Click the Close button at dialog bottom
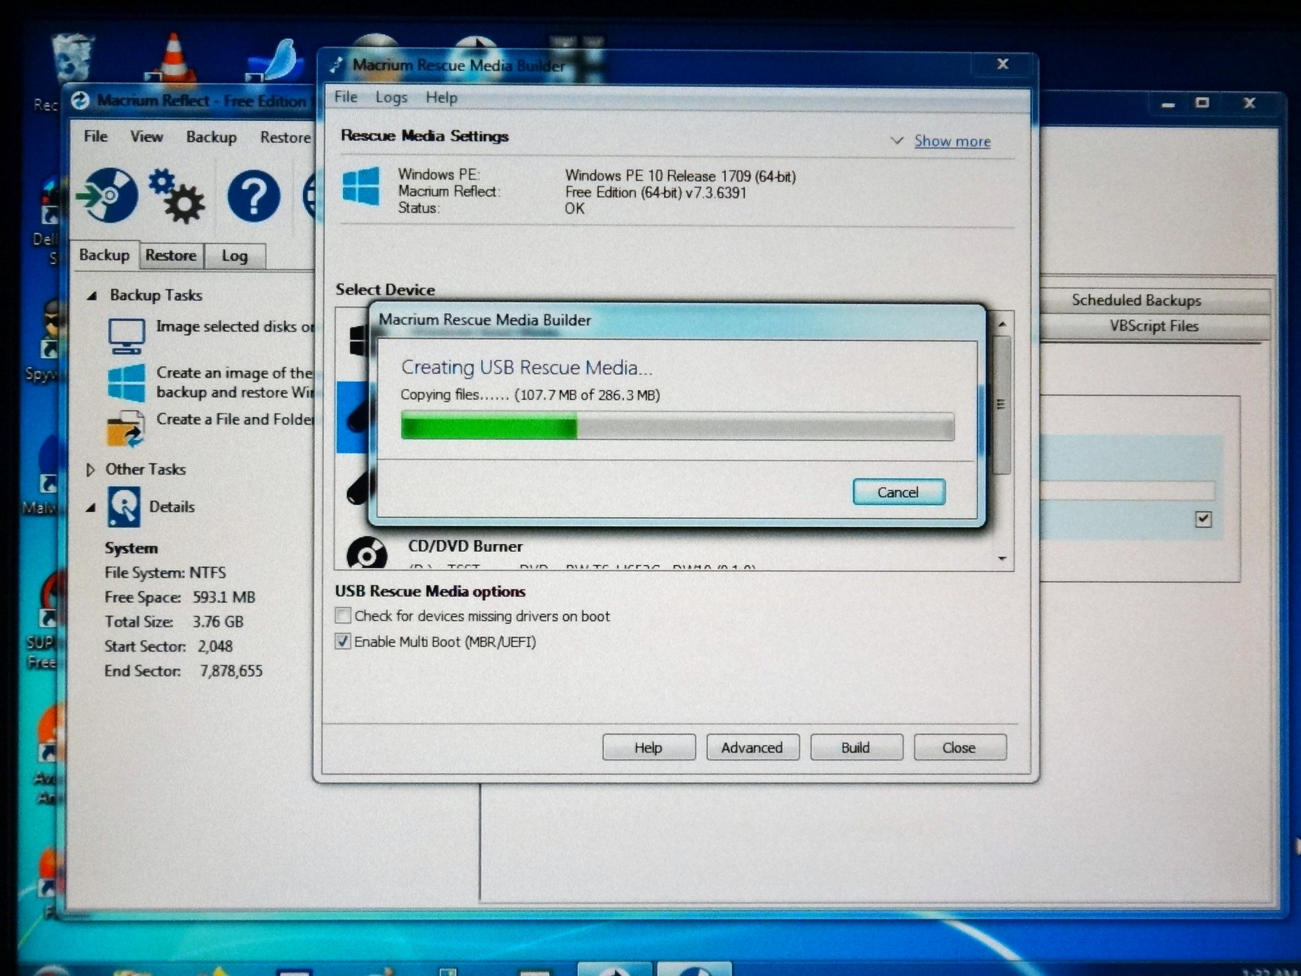The height and width of the screenshot is (976, 1301). 959,747
